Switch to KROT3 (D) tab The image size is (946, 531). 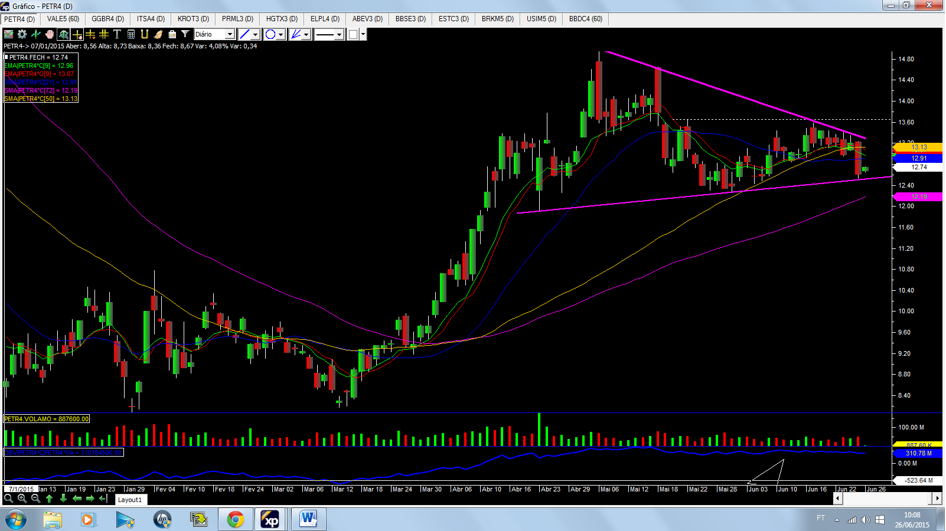193,19
